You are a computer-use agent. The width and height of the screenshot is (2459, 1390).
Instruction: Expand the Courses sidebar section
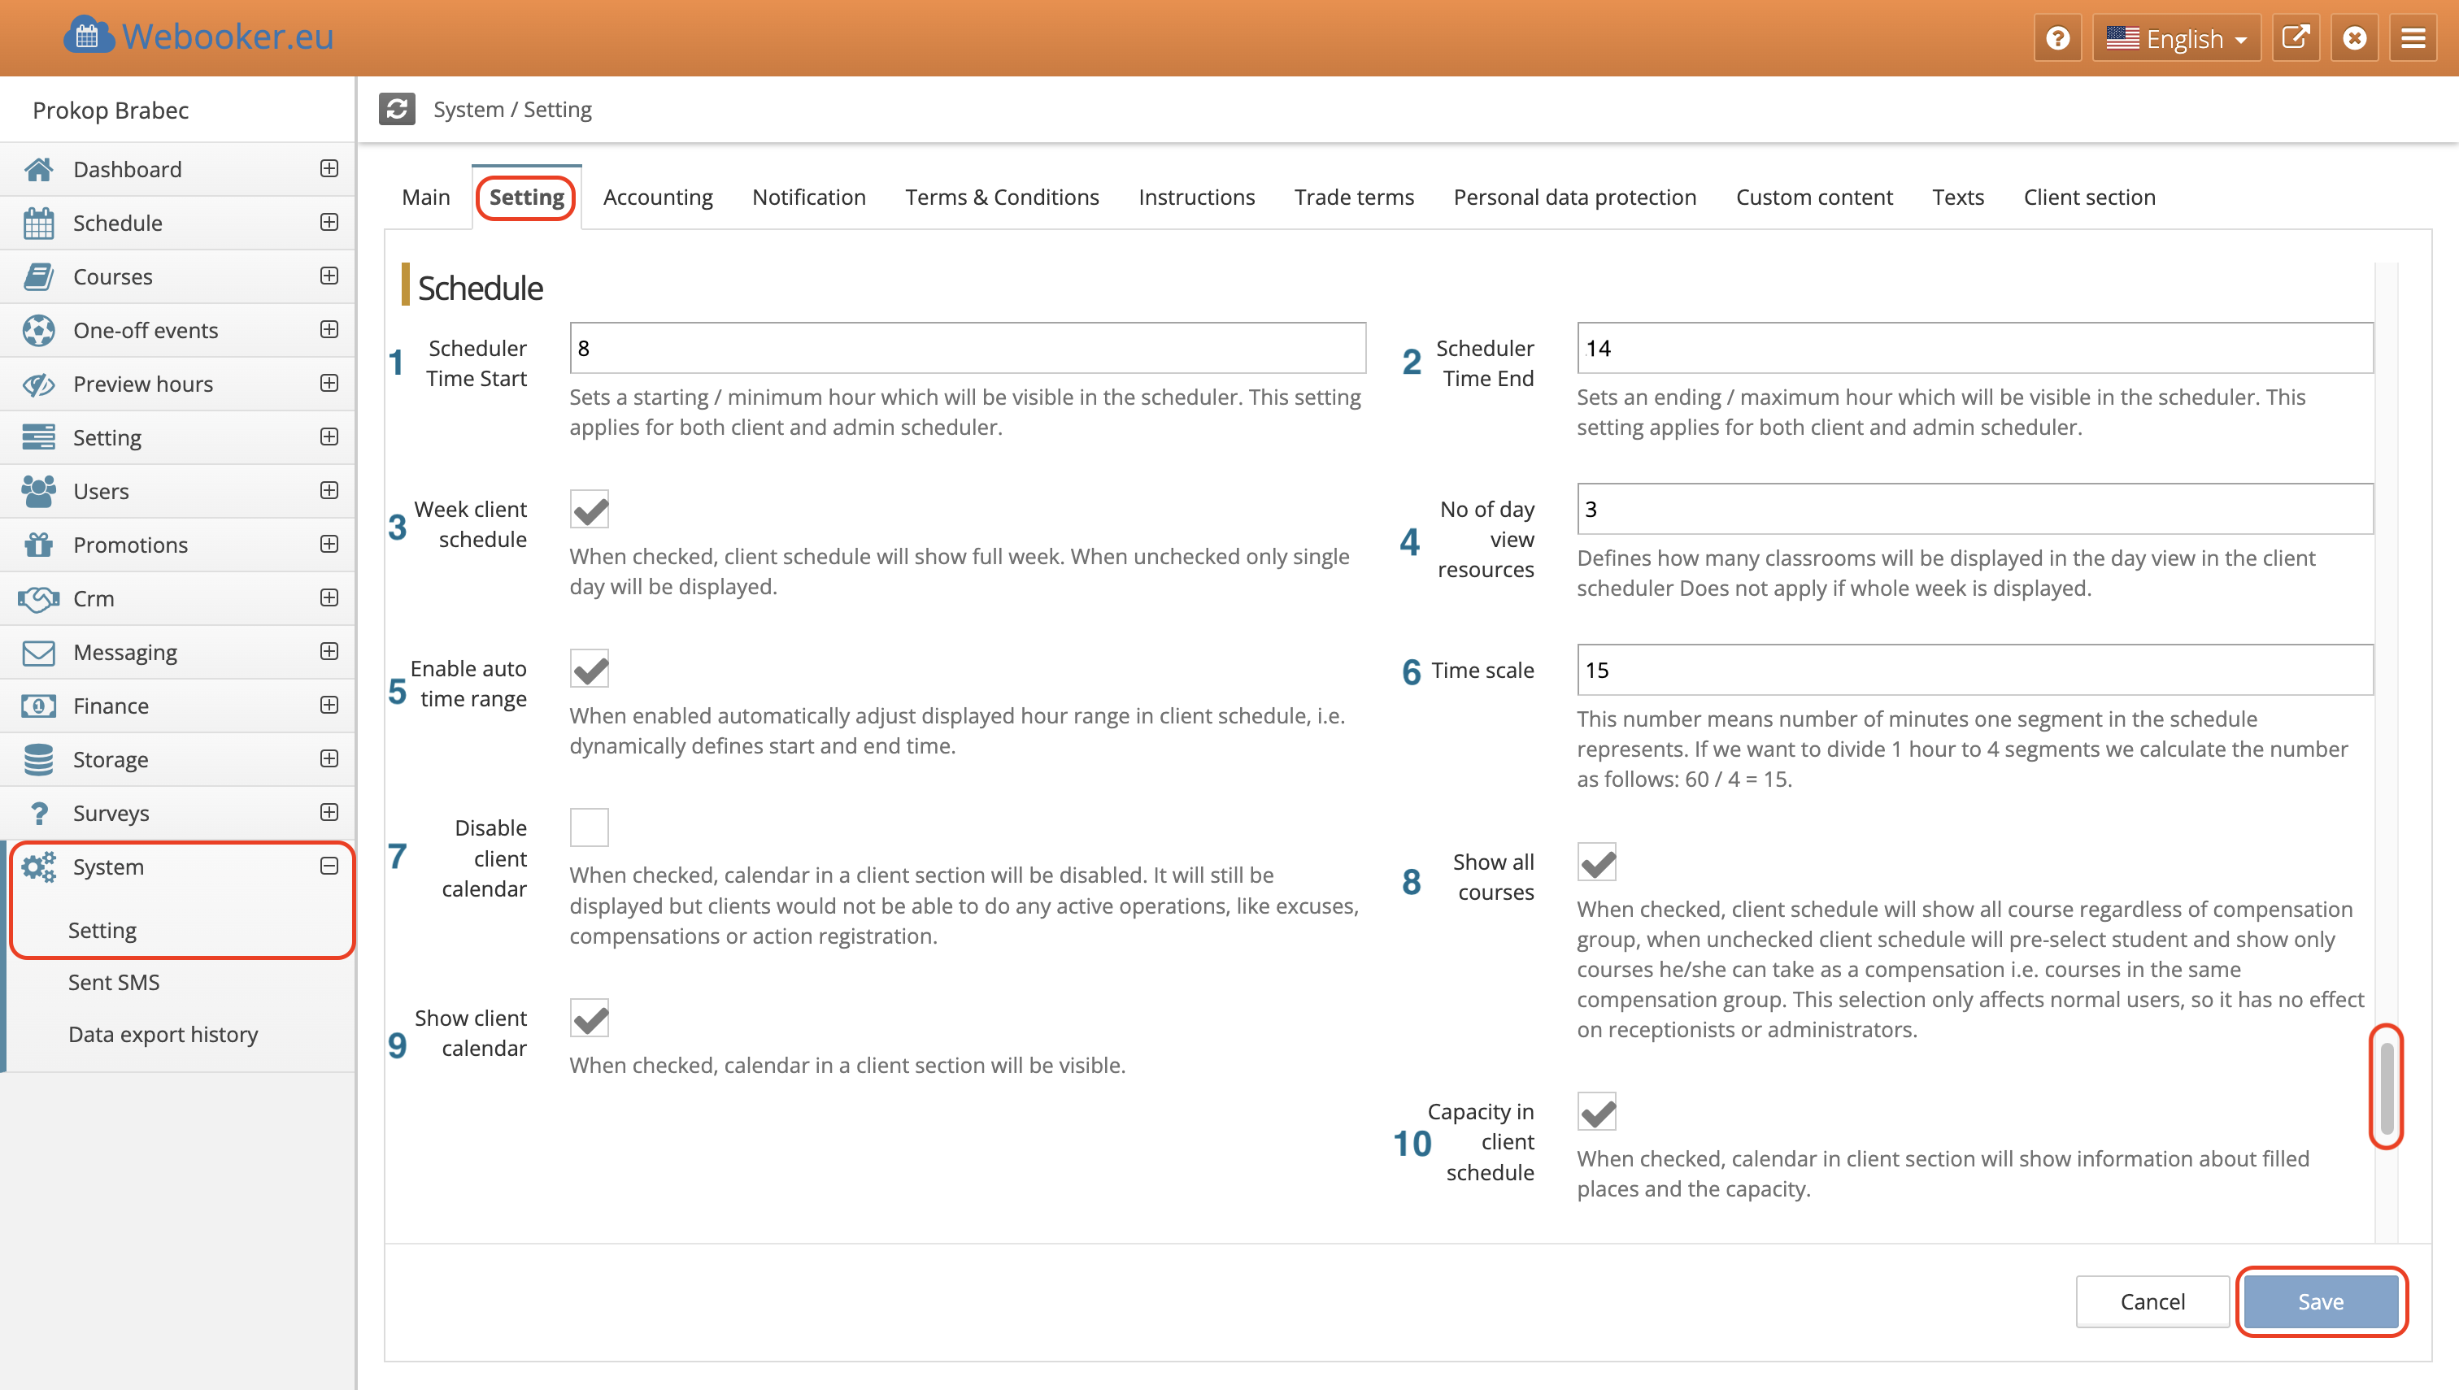pyautogui.click(x=329, y=276)
